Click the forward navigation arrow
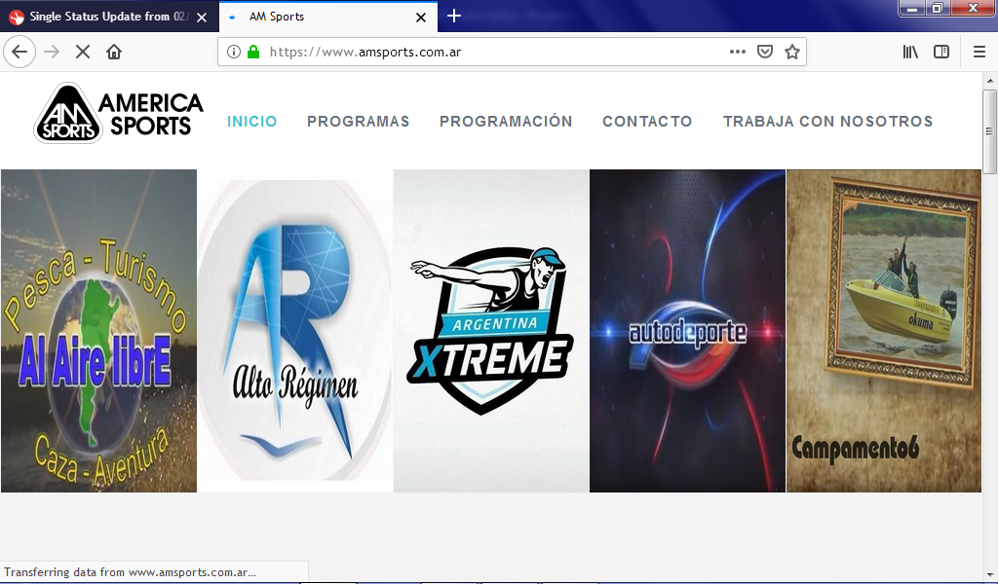 point(52,52)
